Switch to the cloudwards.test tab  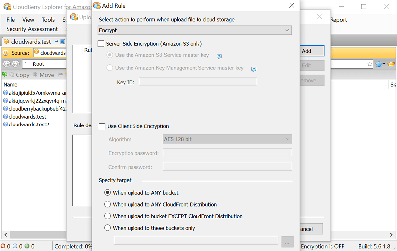pyautogui.click(x=31, y=42)
